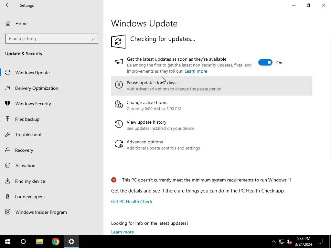Click the View update history clock icon
The image size is (331, 248).
(119, 124)
